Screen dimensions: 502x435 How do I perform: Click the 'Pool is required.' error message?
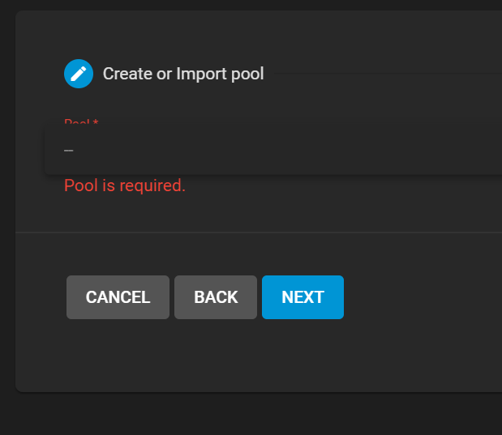coord(125,186)
